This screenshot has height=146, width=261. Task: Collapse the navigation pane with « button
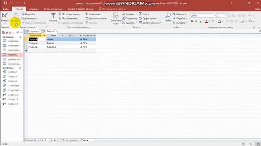[x=21, y=32]
